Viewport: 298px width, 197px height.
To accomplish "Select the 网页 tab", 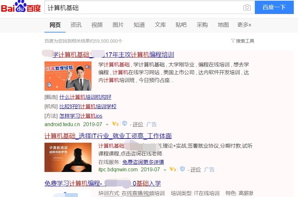I will point(55,25).
